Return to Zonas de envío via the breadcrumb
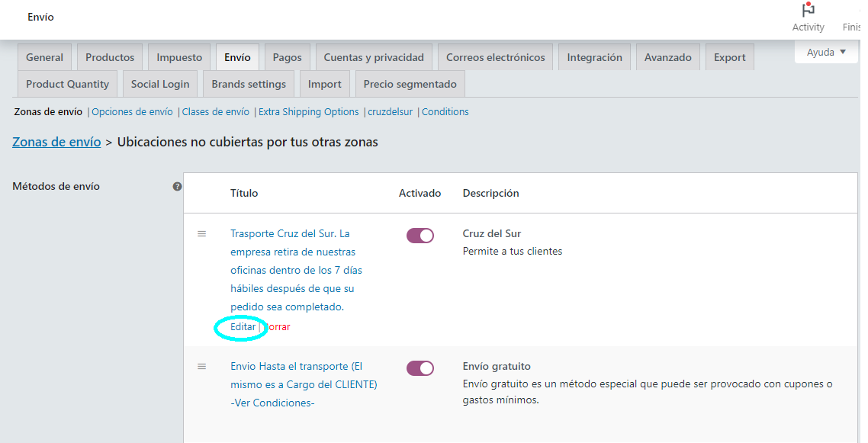Screen dimensions: 868x443 56,142
